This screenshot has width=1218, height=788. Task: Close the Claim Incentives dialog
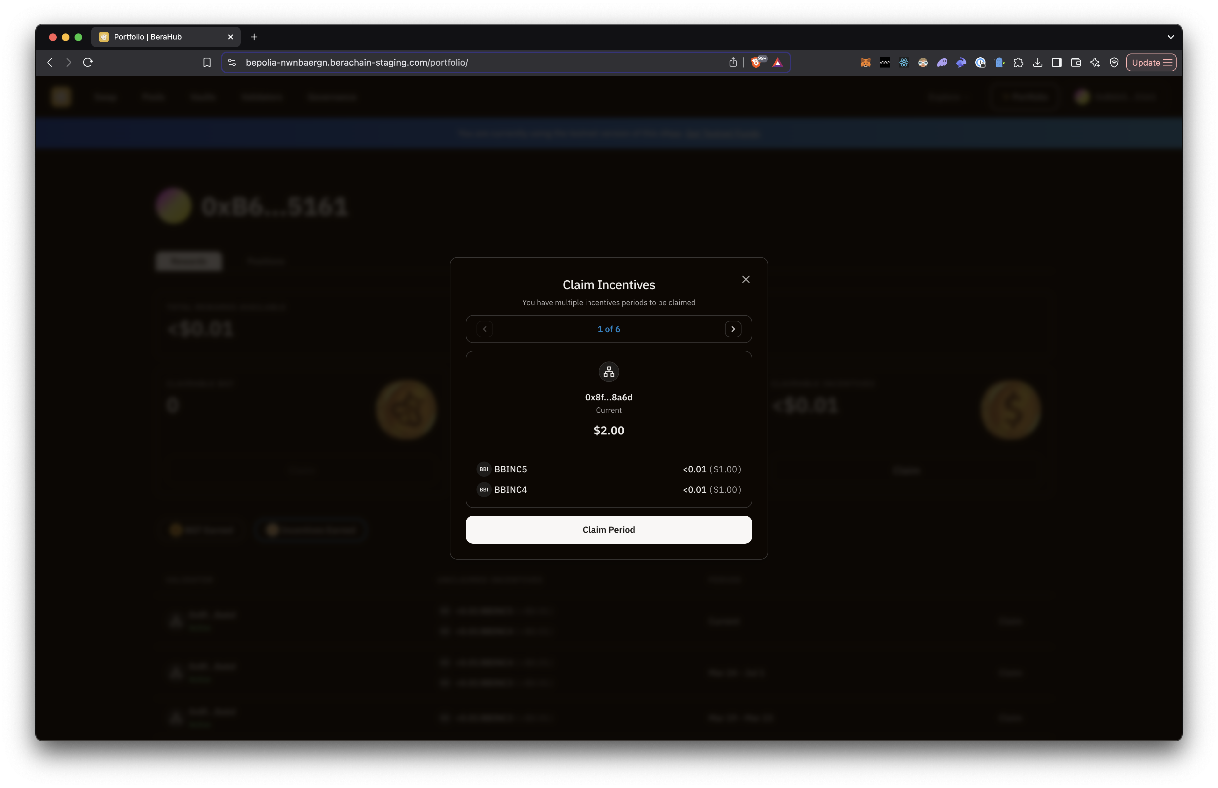click(745, 279)
